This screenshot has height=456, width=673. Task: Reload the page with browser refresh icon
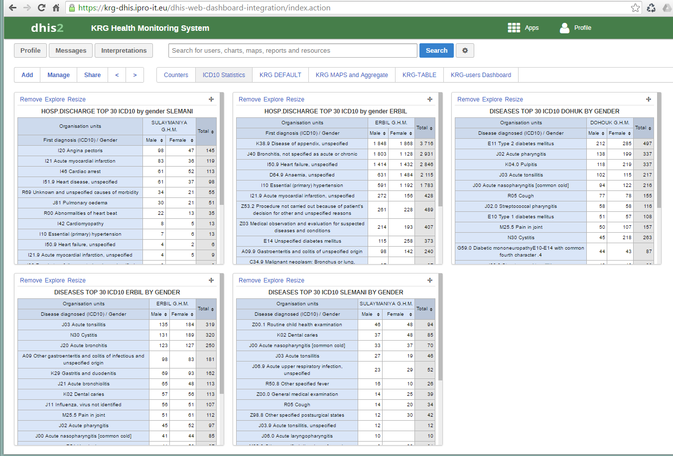42,8
